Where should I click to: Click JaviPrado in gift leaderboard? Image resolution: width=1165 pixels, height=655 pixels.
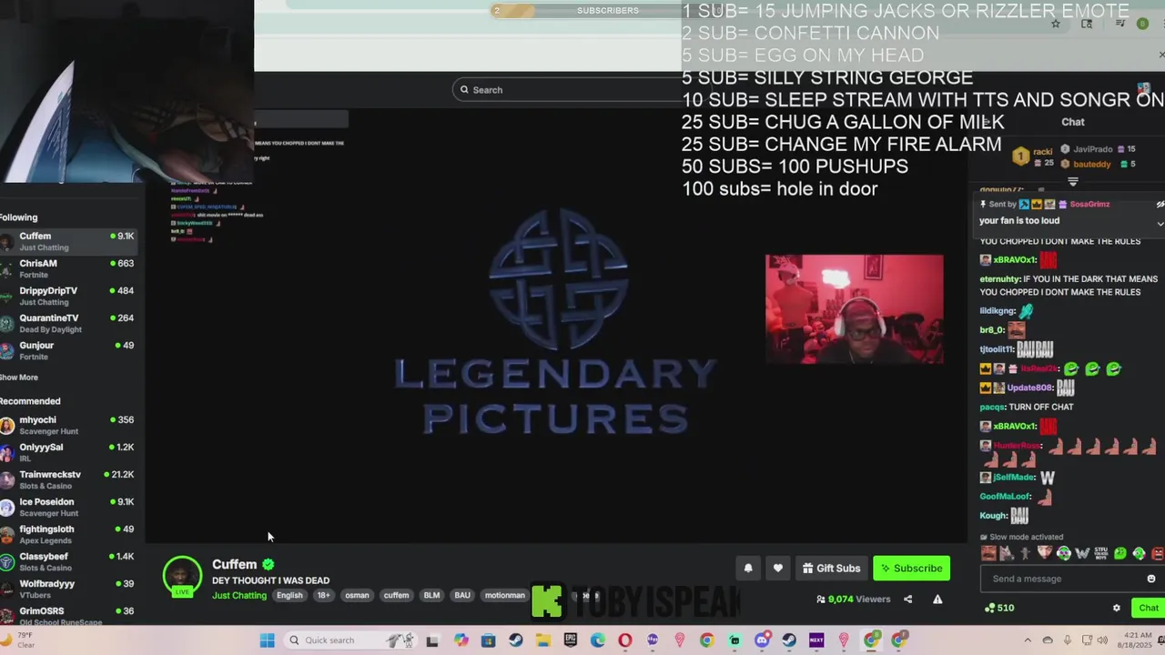pos(1092,149)
